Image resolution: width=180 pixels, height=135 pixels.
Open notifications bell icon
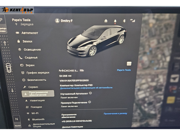[x=115, y=21]
